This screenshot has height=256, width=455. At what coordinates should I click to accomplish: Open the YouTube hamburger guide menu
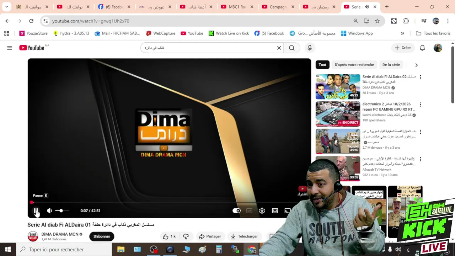pyautogui.click(x=10, y=48)
